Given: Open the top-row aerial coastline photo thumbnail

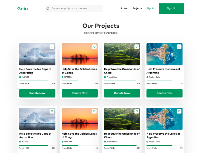Looking at the screenshot, I should click(164, 54).
